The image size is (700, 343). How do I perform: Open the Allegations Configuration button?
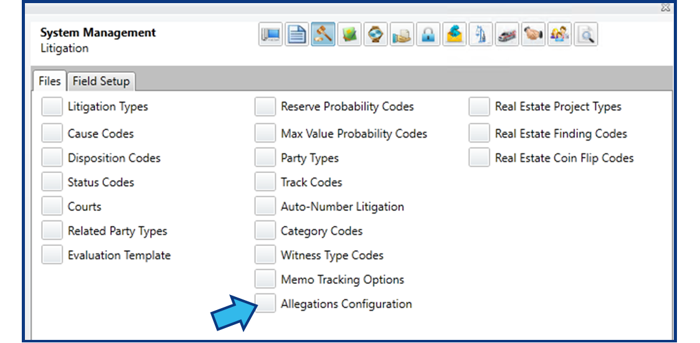pos(265,304)
